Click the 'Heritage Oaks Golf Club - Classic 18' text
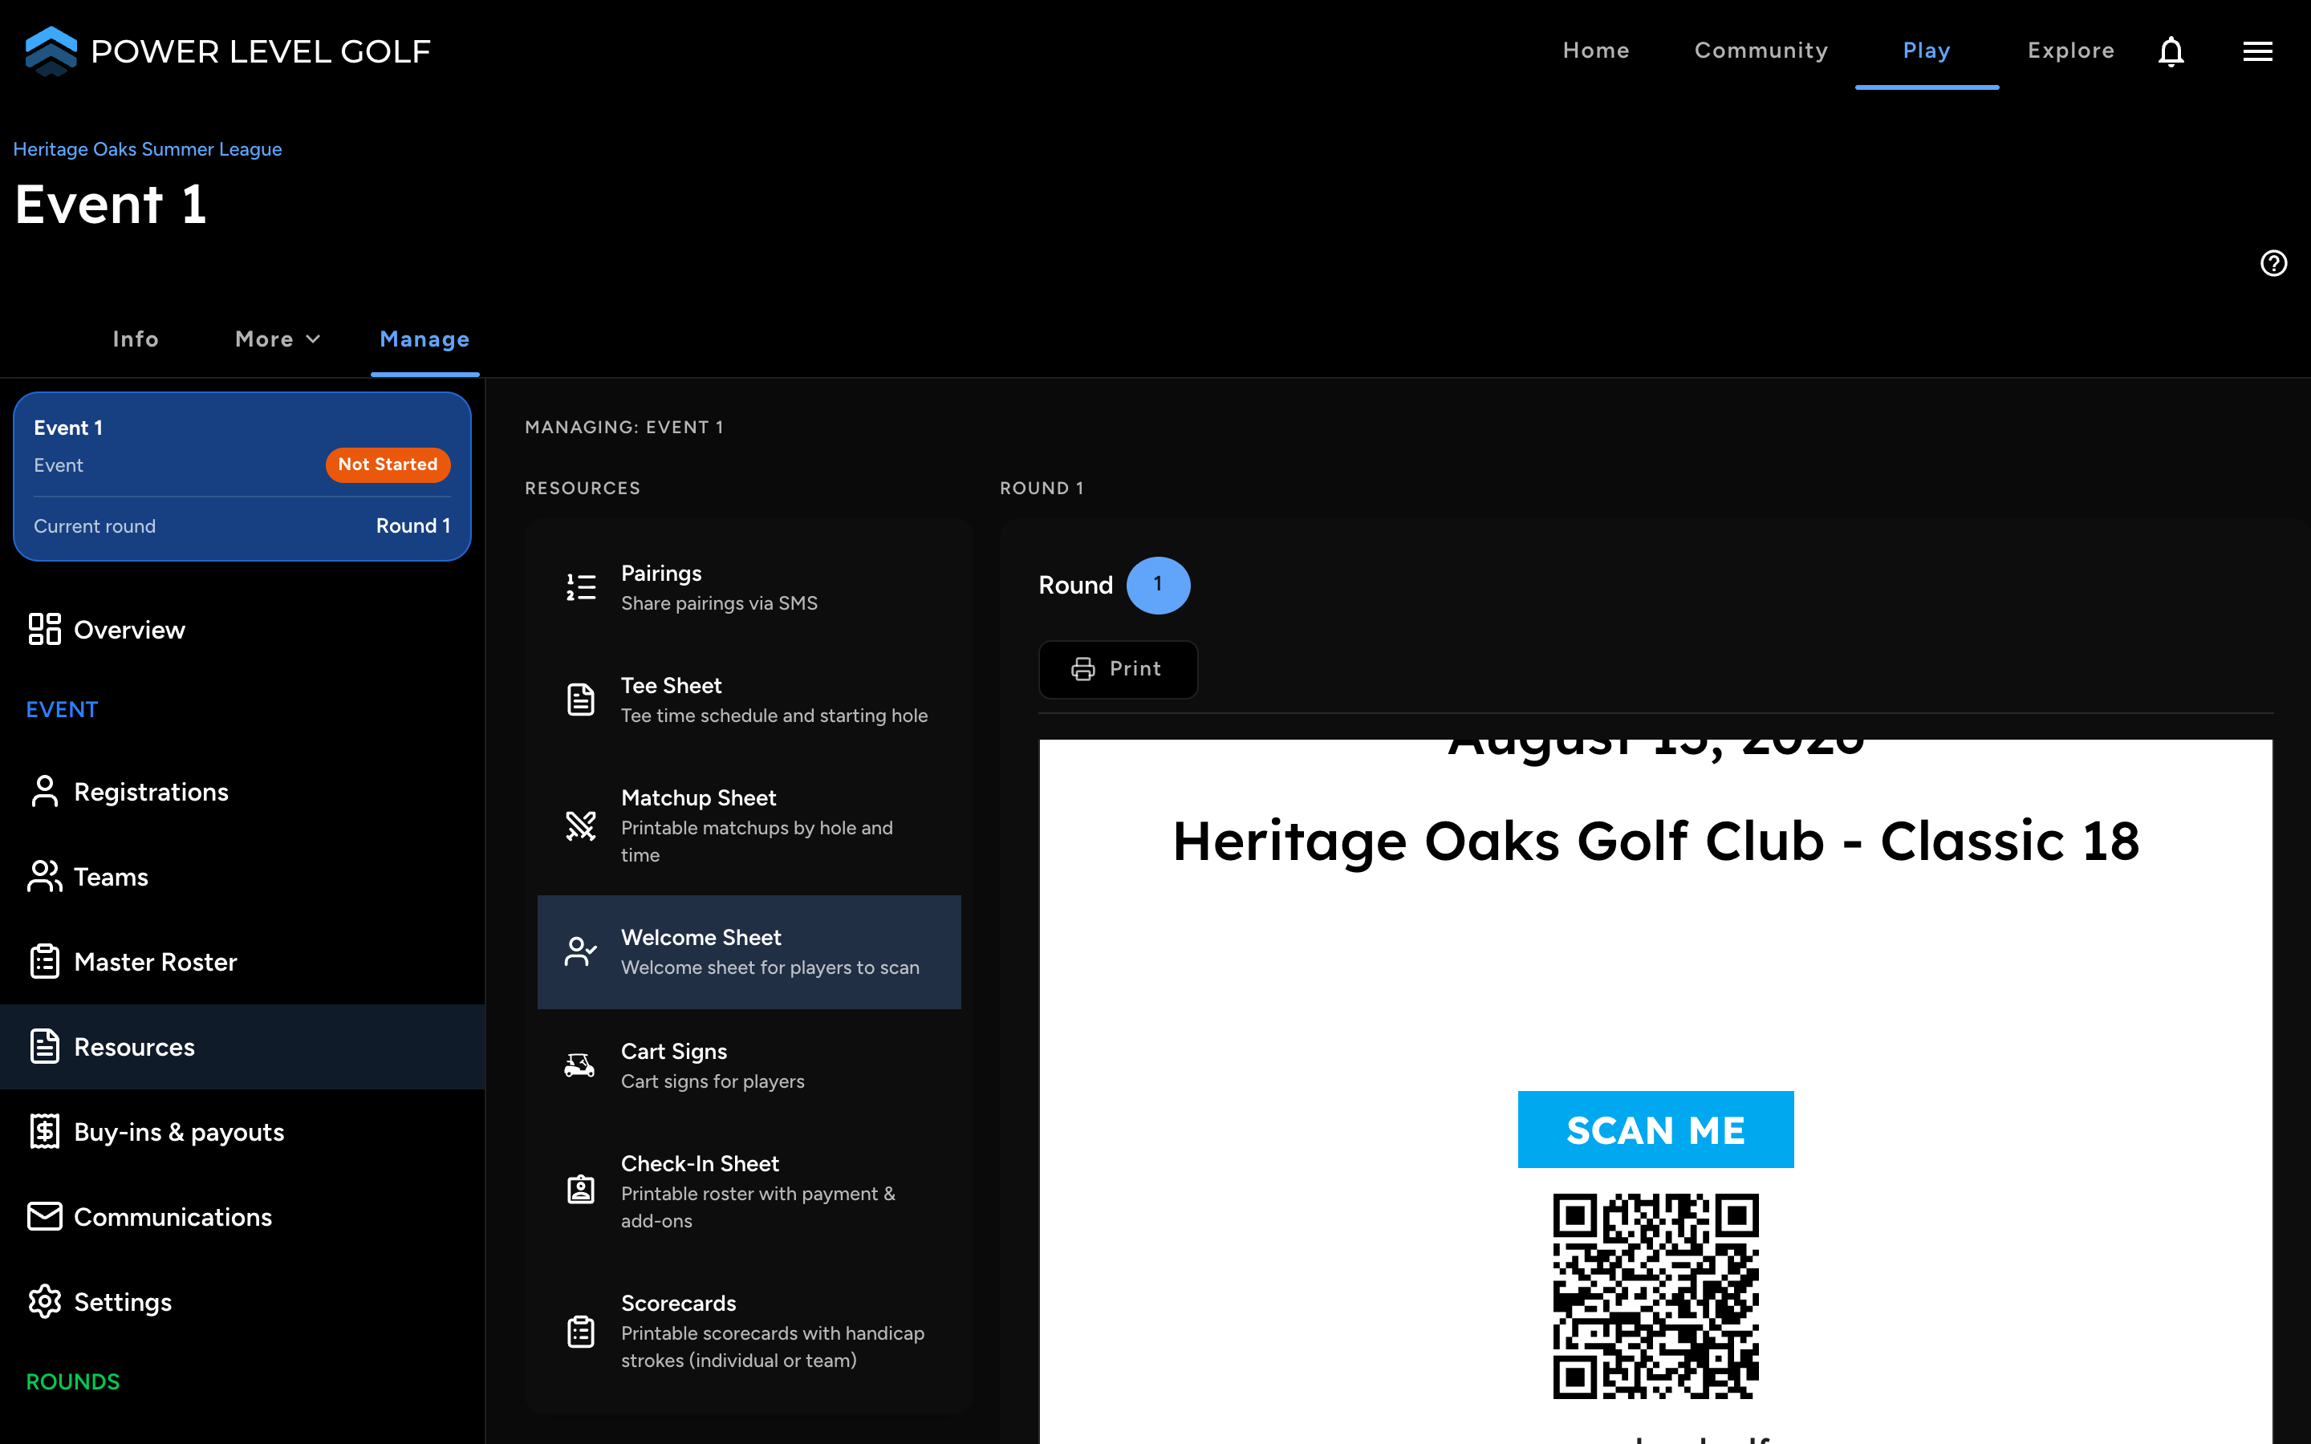Viewport: 2311px width, 1444px height. pyautogui.click(x=1655, y=842)
